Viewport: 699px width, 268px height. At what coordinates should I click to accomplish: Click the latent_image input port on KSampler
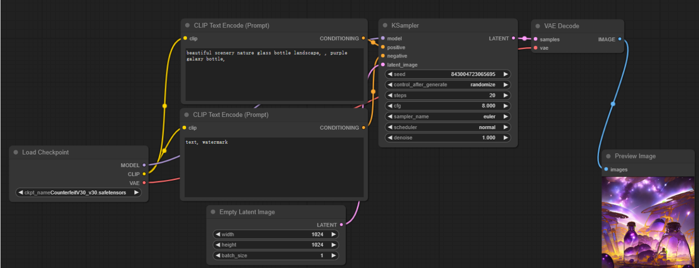pyautogui.click(x=383, y=65)
